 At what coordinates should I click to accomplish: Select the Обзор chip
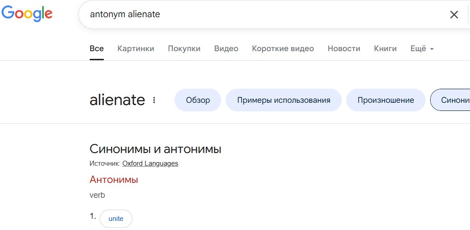pyautogui.click(x=198, y=100)
